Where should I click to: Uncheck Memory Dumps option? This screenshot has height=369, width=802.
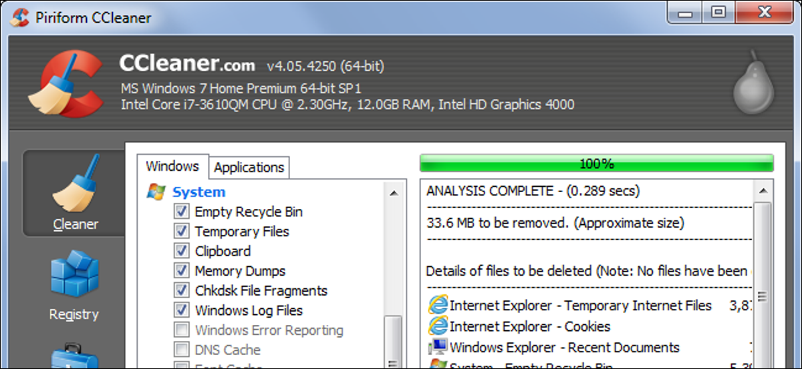coord(182,271)
